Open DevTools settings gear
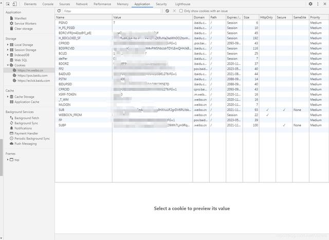Image resolution: width=329 pixels, height=240 pixels. point(310,4)
